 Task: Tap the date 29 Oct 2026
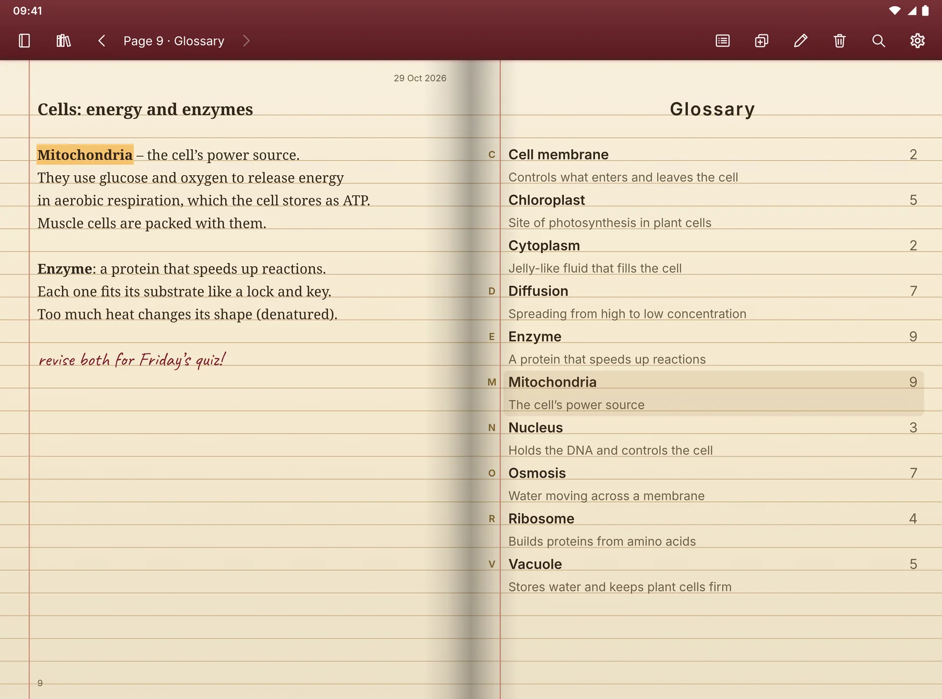click(x=420, y=78)
